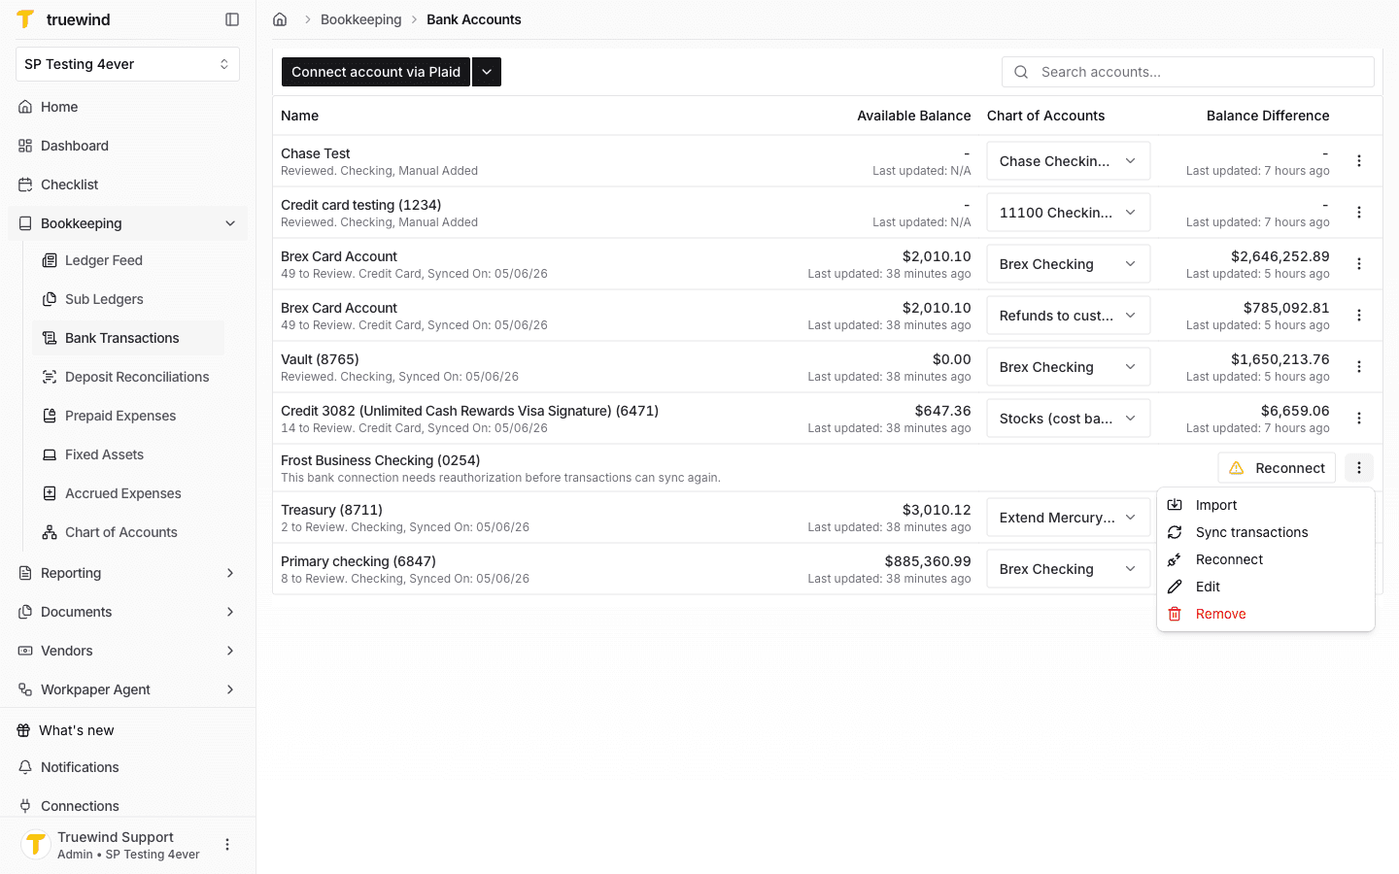Choose Sync transactions from the menu

coord(1265,532)
